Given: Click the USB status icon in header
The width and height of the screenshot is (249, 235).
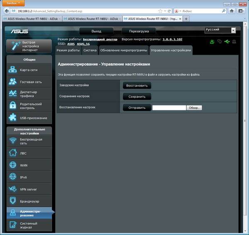Looking at the screenshot, I should [x=227, y=41].
